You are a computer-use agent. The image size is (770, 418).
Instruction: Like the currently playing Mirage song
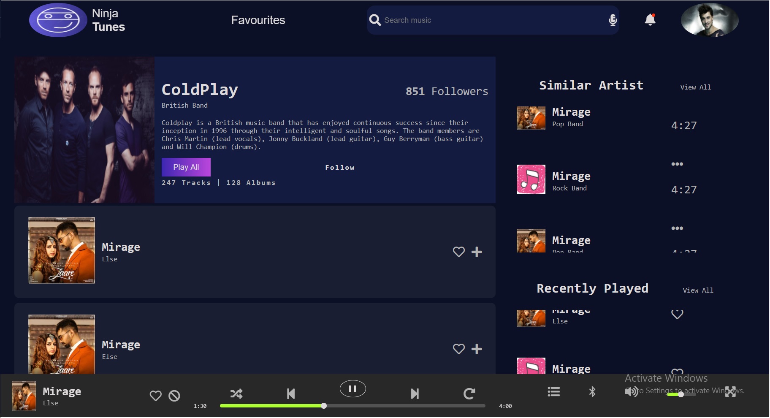tap(156, 396)
